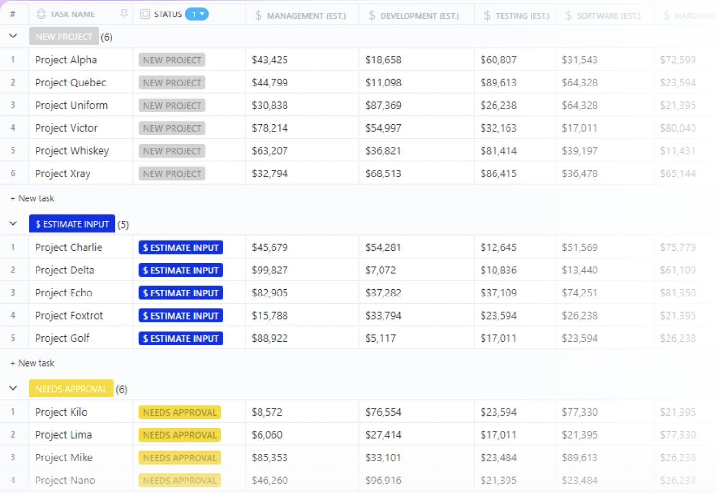
Task: Click the Software (Est.) dollar icon
Action: click(569, 16)
